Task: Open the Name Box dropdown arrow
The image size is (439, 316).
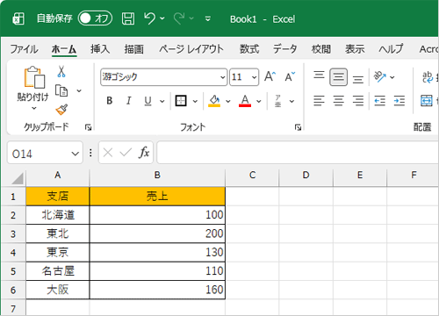Action: [76, 154]
